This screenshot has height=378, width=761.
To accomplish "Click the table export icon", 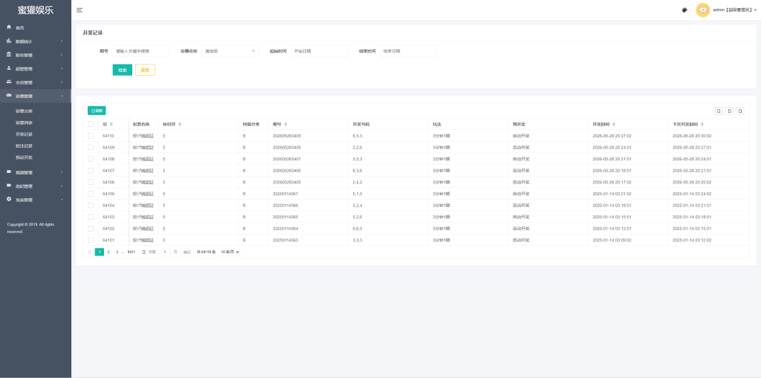I will 730,111.
